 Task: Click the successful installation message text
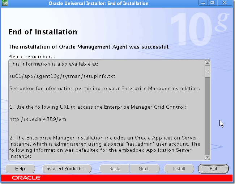pos(89,47)
